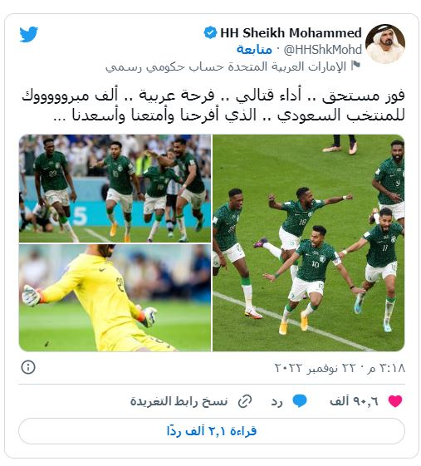This screenshot has width=421, height=466.
Task: Click the blue reply bubble icon
Action: [x=300, y=401]
